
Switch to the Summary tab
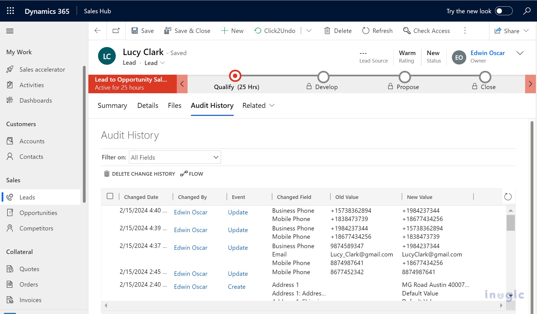click(x=112, y=105)
